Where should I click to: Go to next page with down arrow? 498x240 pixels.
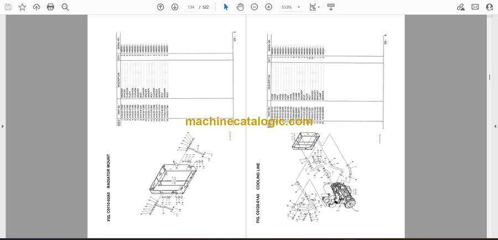175,7
